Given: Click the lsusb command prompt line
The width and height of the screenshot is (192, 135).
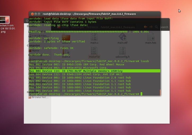Looking at the screenshot, I should pyautogui.click(x=89, y=61).
